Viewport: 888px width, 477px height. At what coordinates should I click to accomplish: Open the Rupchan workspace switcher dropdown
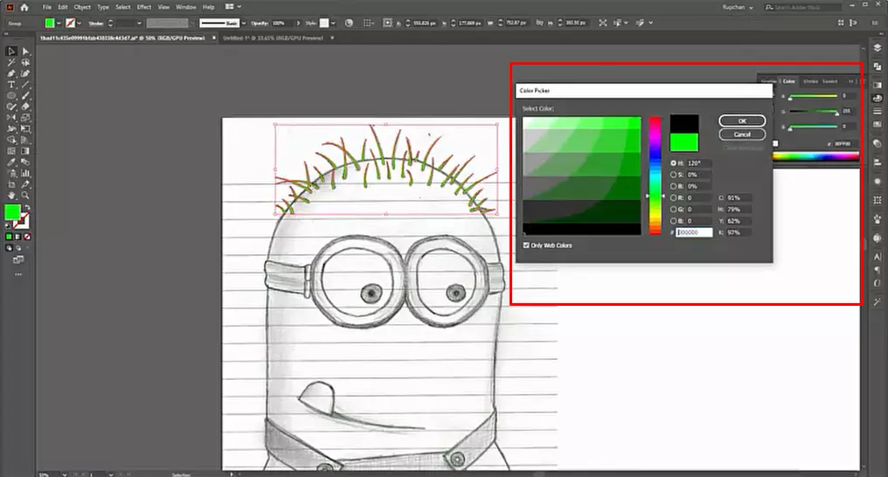738,7
